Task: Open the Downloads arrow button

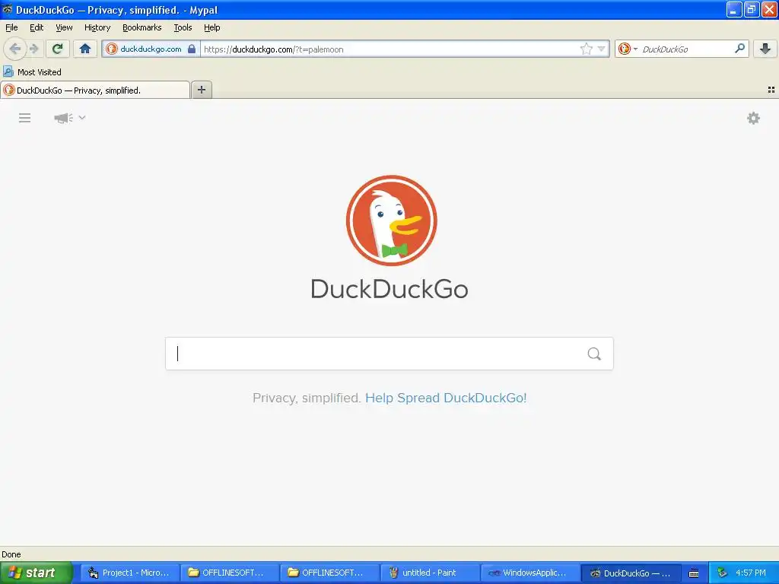Action: point(765,49)
